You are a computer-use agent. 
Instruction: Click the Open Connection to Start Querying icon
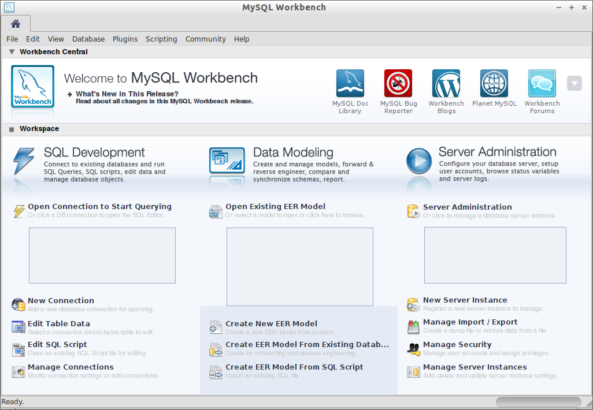(x=19, y=211)
